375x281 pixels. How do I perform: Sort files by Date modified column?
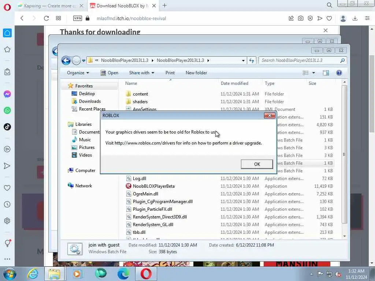pos(240,83)
